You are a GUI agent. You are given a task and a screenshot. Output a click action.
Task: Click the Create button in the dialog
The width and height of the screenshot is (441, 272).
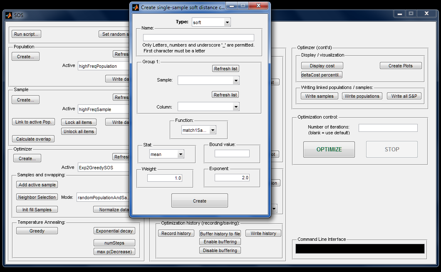pyautogui.click(x=200, y=200)
